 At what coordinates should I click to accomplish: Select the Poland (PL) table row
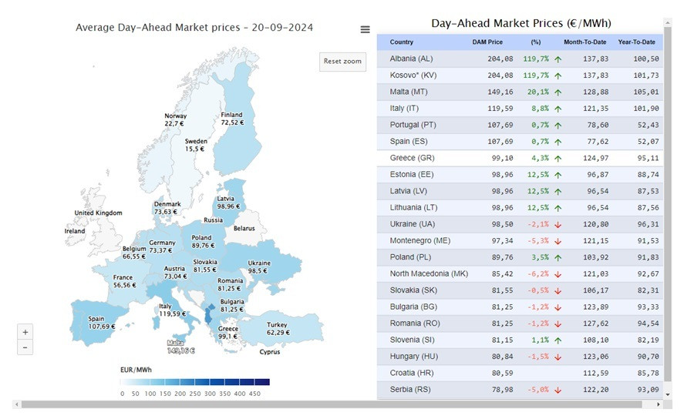(520, 257)
